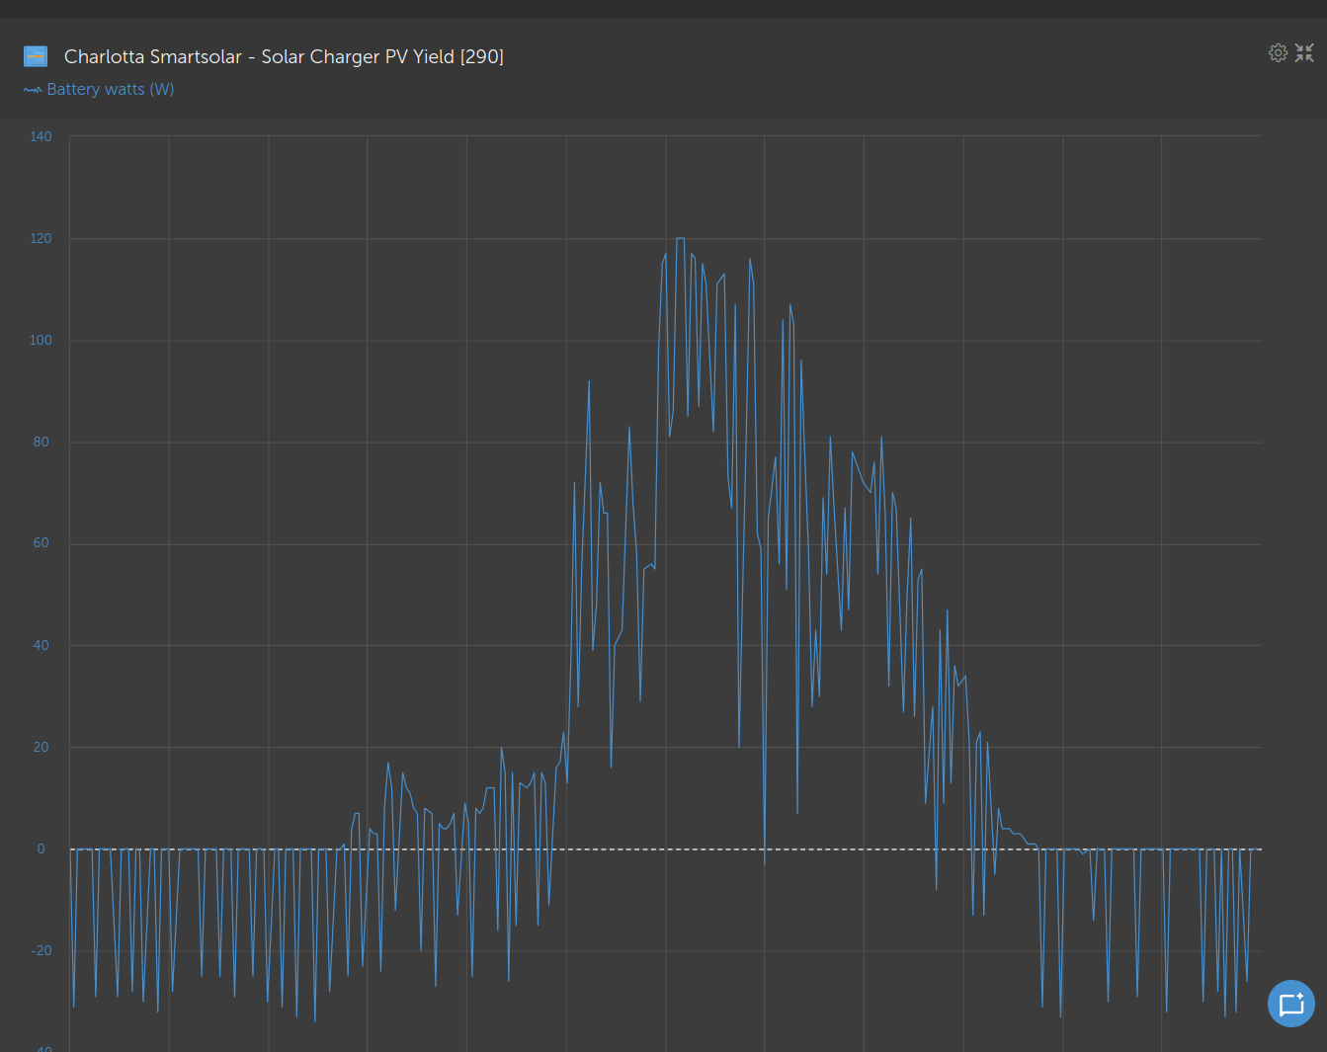Screen dimensions: 1327x1052
Task: Click the 120 y-axis label
Action: click(x=41, y=238)
